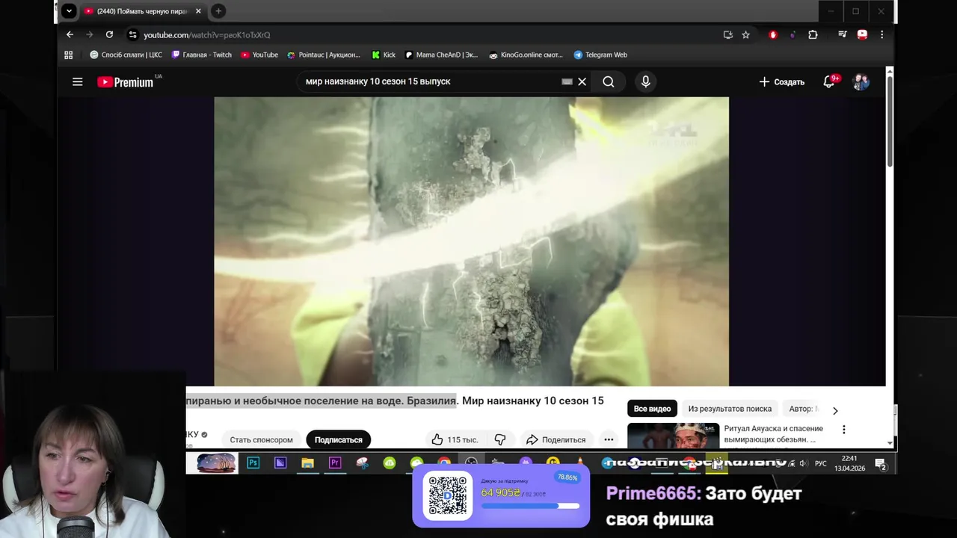This screenshot has width=957, height=538.
Task: Open the taskbar volume speaker icon
Action: pyautogui.click(x=803, y=463)
